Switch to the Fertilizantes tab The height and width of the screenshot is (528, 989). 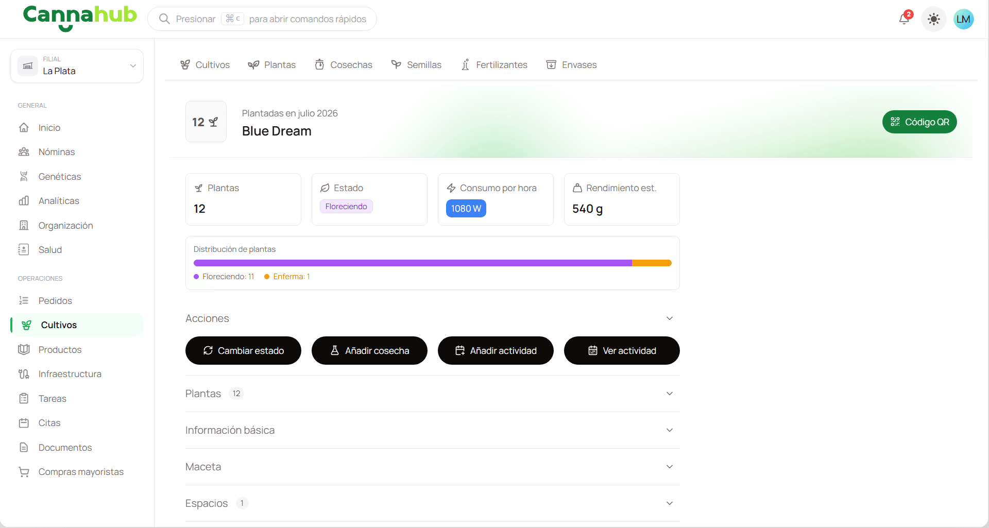click(x=494, y=65)
